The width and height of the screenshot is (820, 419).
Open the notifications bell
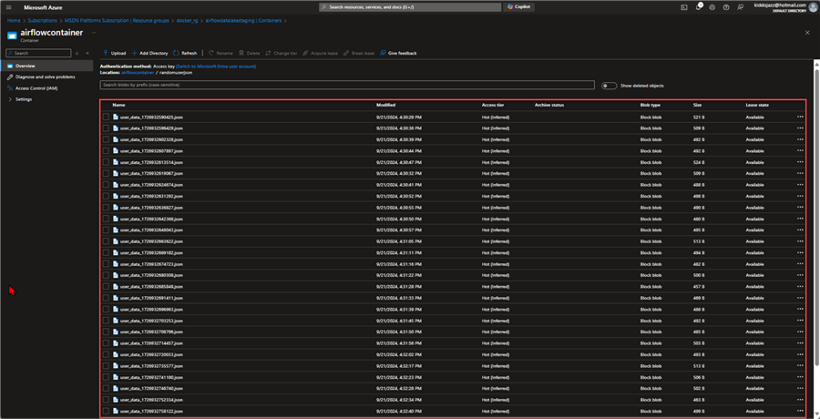(x=699, y=6)
